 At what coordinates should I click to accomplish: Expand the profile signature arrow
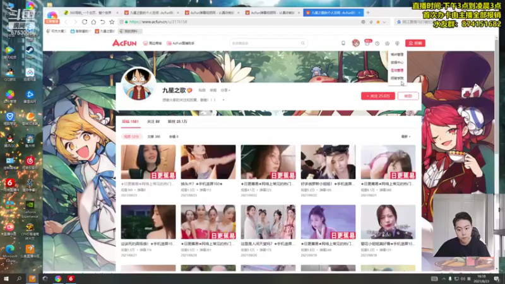(x=223, y=100)
